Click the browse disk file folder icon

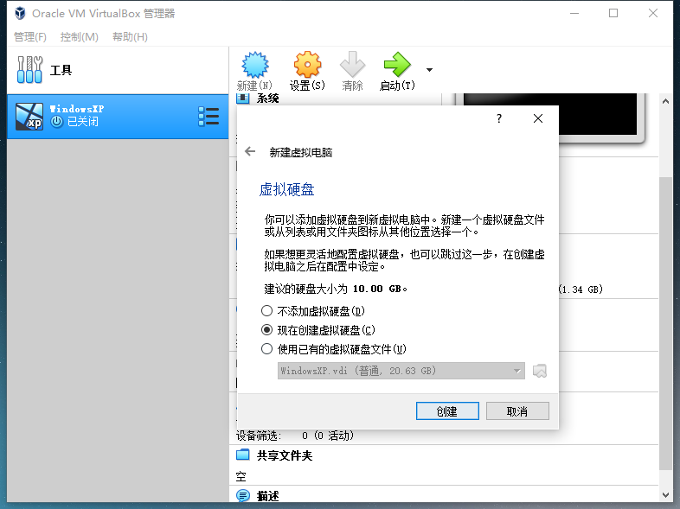tap(540, 371)
